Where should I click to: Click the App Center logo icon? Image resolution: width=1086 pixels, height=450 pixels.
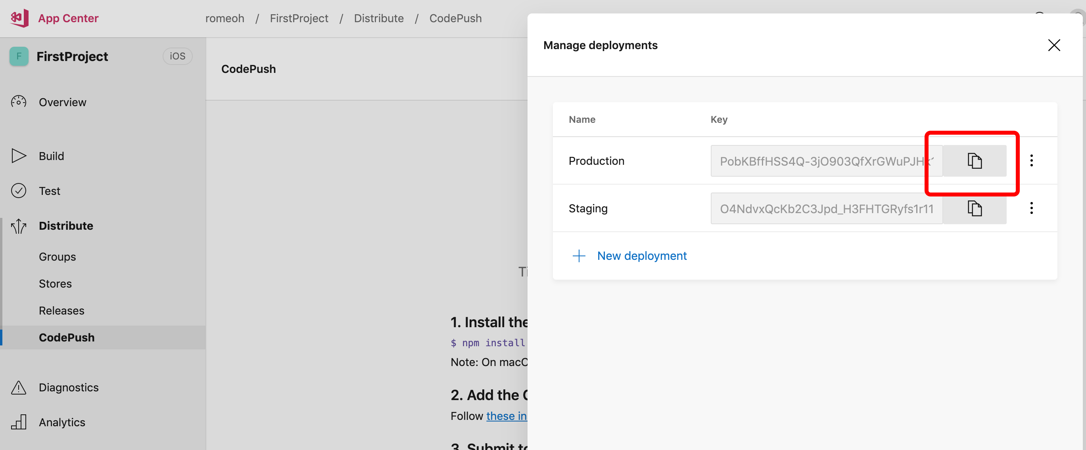pyautogui.click(x=19, y=18)
